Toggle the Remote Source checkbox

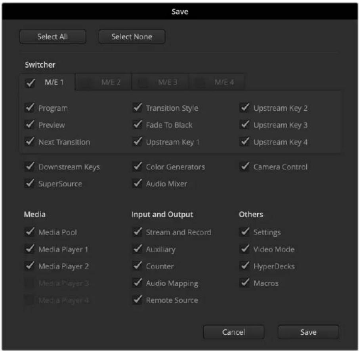(x=137, y=300)
